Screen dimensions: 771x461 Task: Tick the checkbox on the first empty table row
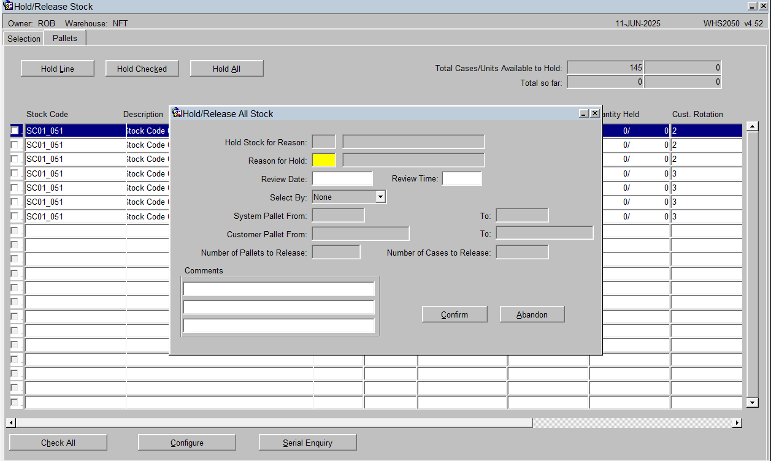point(15,230)
